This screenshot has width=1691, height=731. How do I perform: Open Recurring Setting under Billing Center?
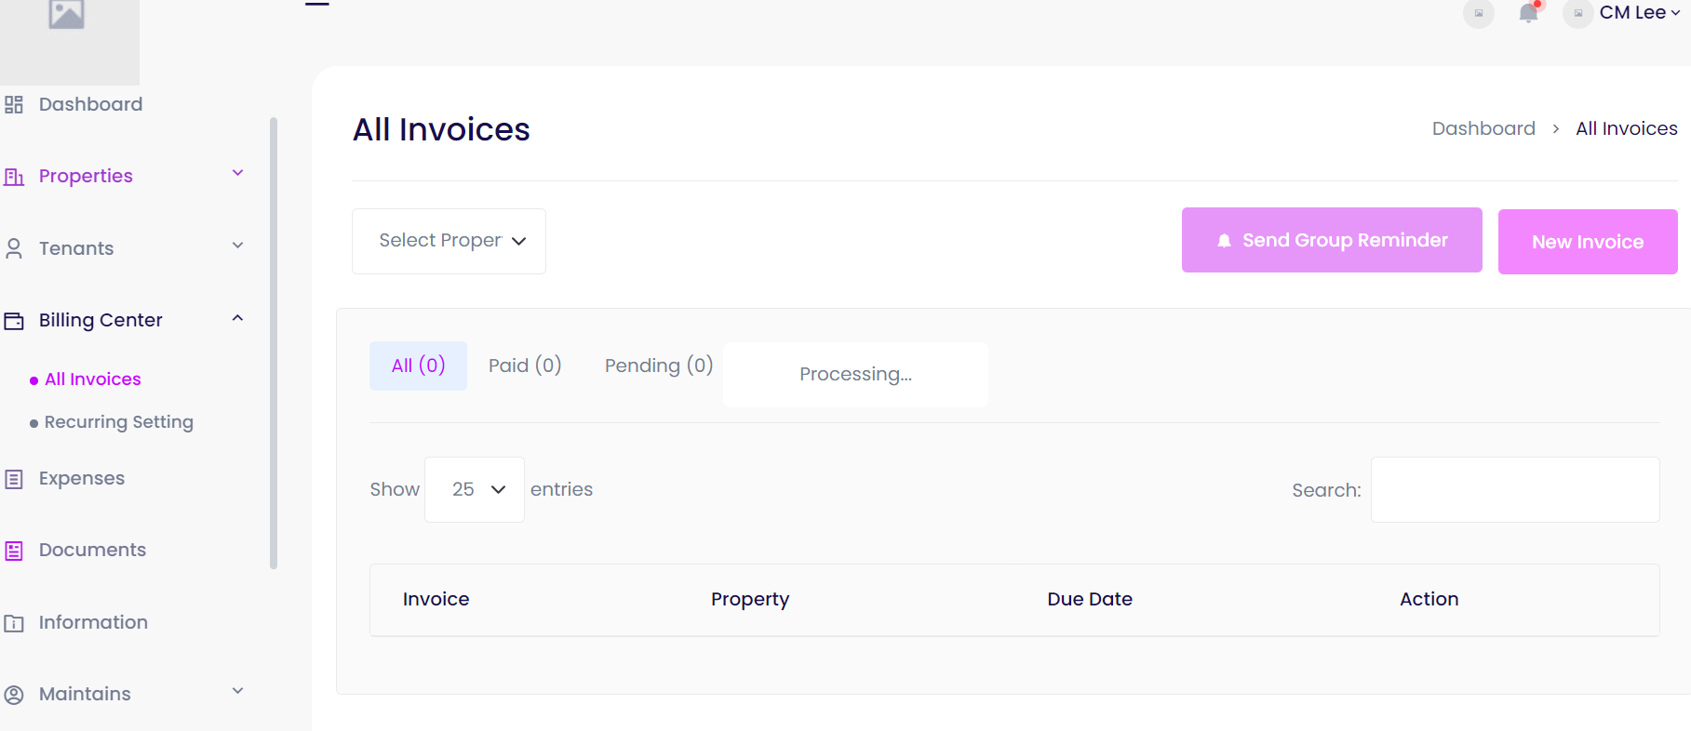pos(118,422)
